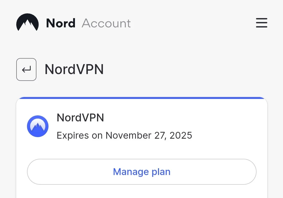Select the NordVPN title inside the card
Image resolution: width=283 pixels, height=198 pixels.
(x=80, y=118)
